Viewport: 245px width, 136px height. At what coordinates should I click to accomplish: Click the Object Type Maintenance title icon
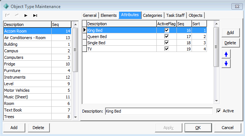[6, 6]
